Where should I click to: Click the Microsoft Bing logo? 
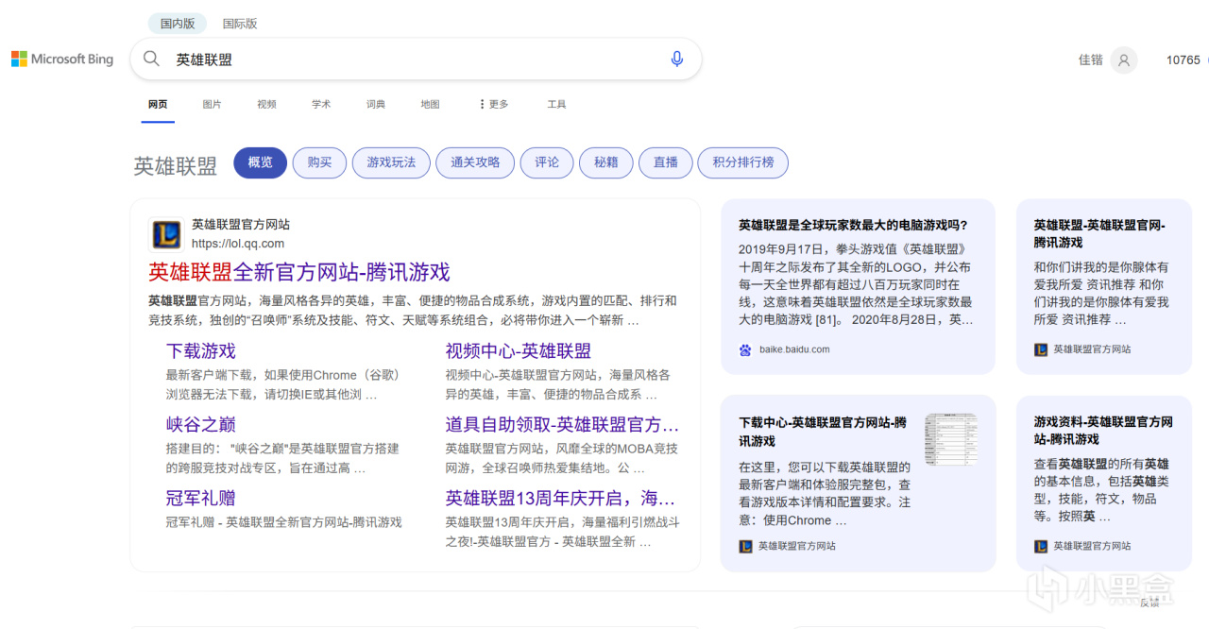(62, 59)
